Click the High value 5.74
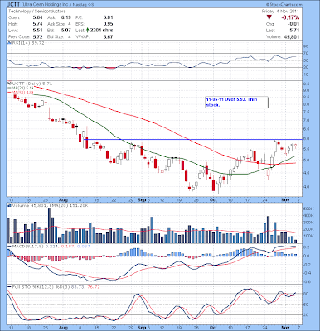Screen dimensions: 320x331 pos(37,24)
